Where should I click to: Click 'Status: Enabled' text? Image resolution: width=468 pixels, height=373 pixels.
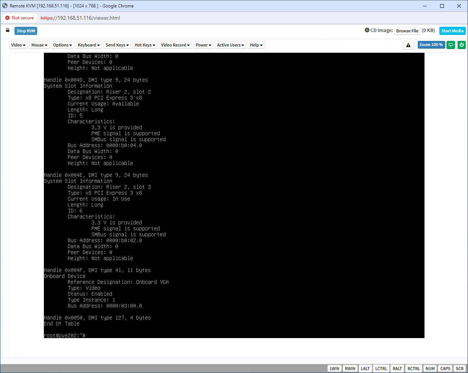coord(90,294)
